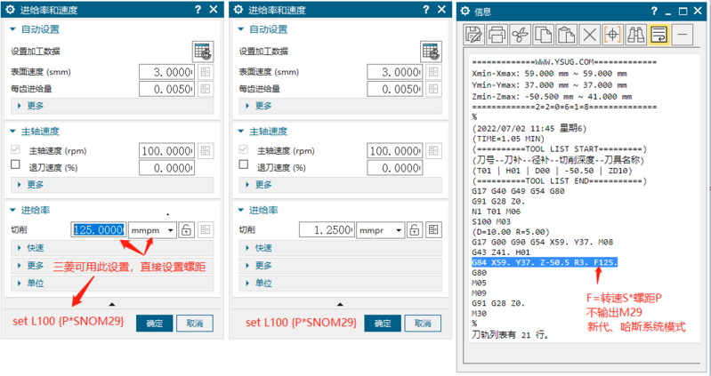Click 退刀速度 field 0.0000 in middle dialog
Image resolution: width=711 pixels, height=376 pixels.
coord(394,168)
